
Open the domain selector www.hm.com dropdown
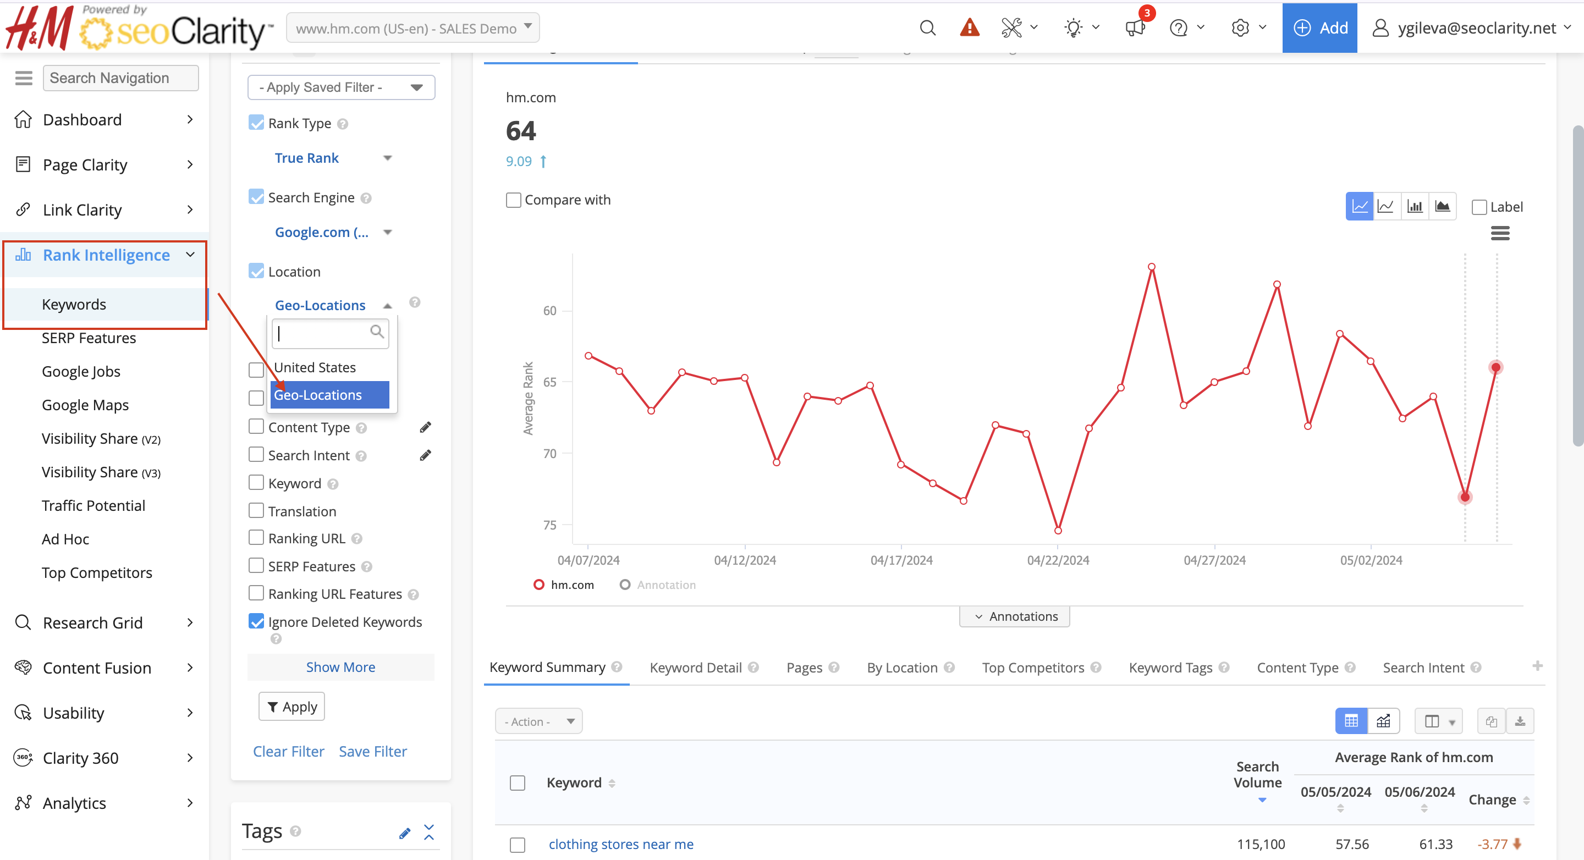413,27
